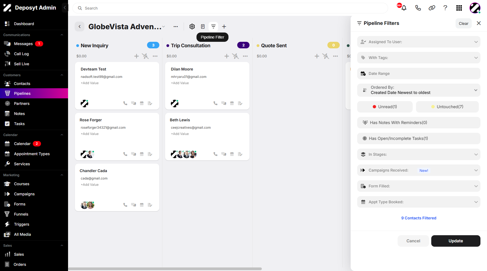
Task: Toggle Has Notes With Reminders filter
Action: (419, 123)
